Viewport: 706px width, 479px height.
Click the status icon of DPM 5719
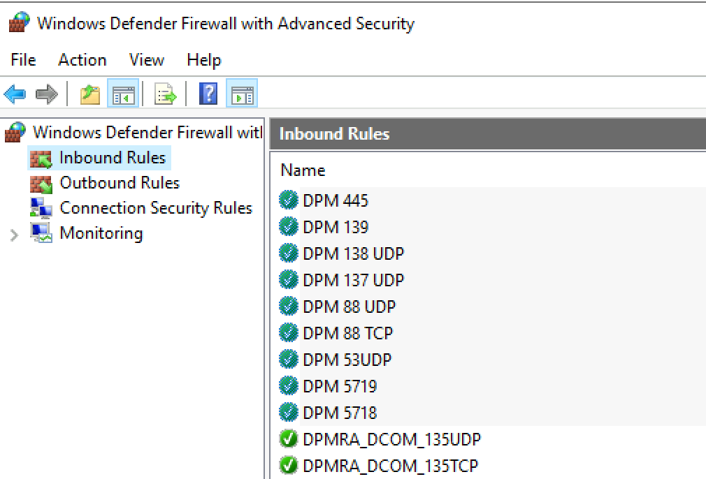pyautogui.click(x=288, y=386)
